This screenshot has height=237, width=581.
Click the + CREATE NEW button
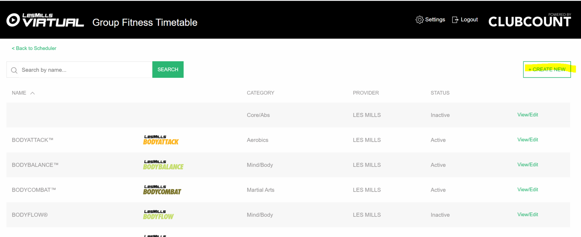tap(547, 69)
